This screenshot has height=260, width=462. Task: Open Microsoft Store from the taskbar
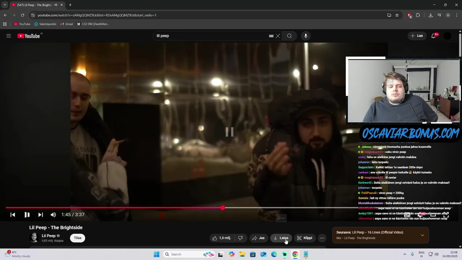[x=253, y=254]
